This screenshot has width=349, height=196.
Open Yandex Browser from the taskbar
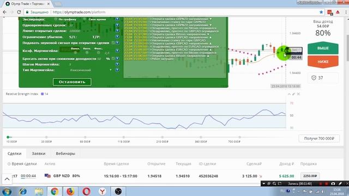coord(103,191)
